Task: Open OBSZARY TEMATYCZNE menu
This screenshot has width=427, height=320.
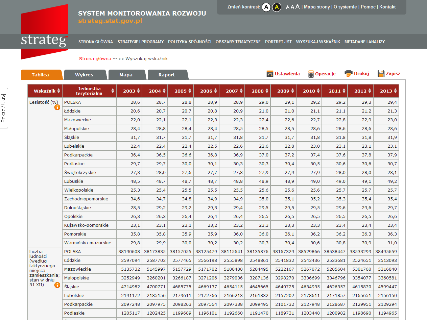Action: 238,42
